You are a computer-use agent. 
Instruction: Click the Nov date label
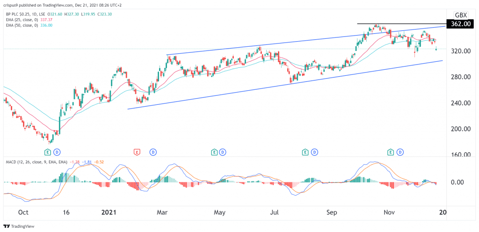pos(389,212)
